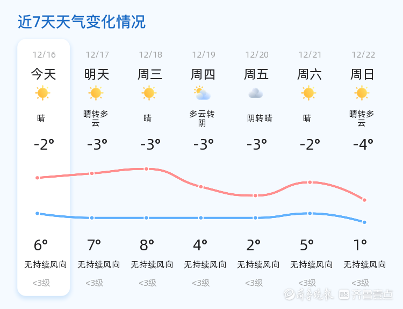Image resolution: width=403 pixels, height=309 pixels.
Task: Click the 近7天天气变化情况 heading
Action: pyautogui.click(x=82, y=22)
